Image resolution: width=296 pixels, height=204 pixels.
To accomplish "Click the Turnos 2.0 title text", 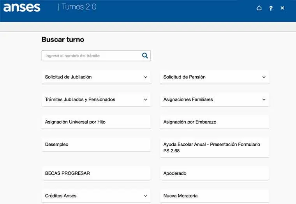I will click(79, 7).
